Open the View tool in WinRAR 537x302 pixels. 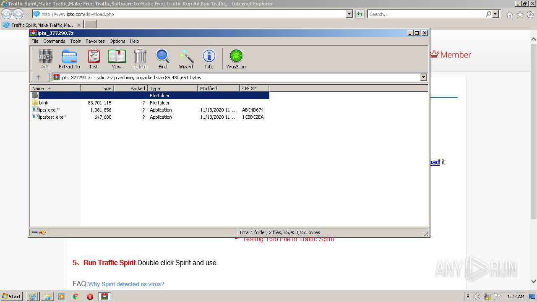point(117,59)
